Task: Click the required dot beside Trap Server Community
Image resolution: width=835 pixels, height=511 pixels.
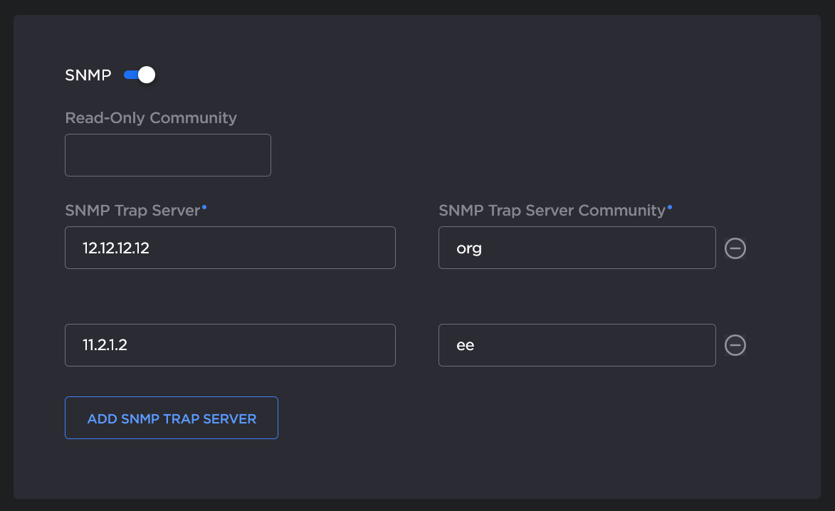Action: tap(669, 206)
